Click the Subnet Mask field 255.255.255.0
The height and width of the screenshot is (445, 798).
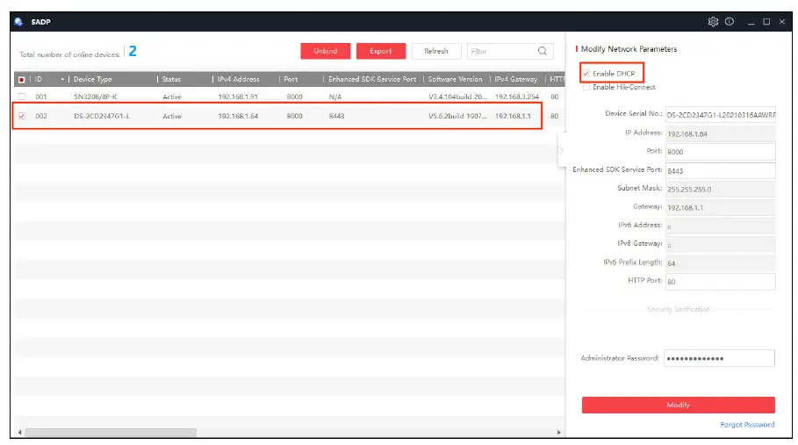[720, 190]
